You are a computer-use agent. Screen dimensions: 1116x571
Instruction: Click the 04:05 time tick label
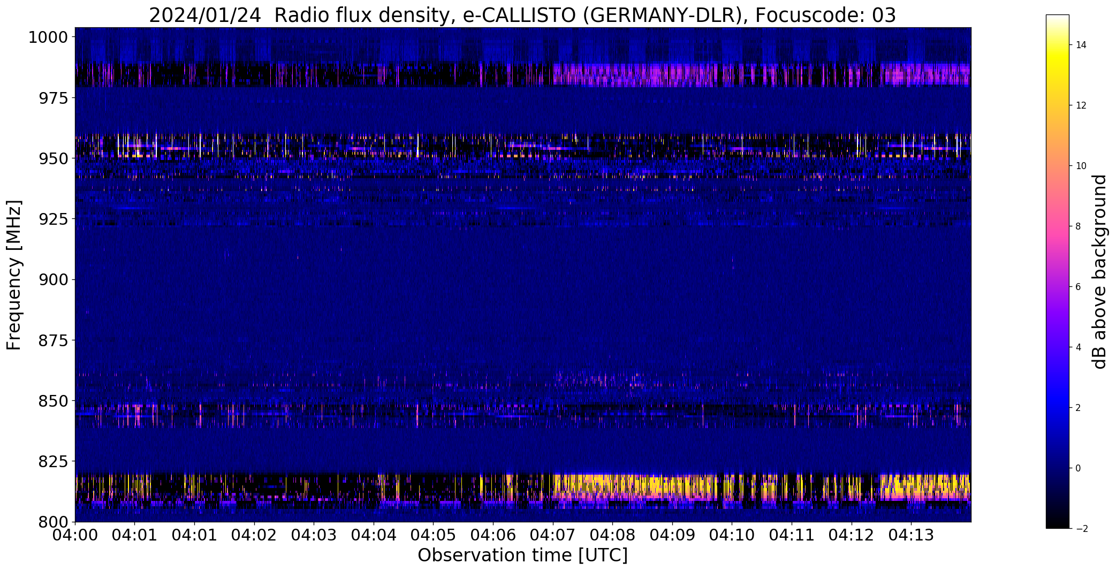(x=433, y=535)
